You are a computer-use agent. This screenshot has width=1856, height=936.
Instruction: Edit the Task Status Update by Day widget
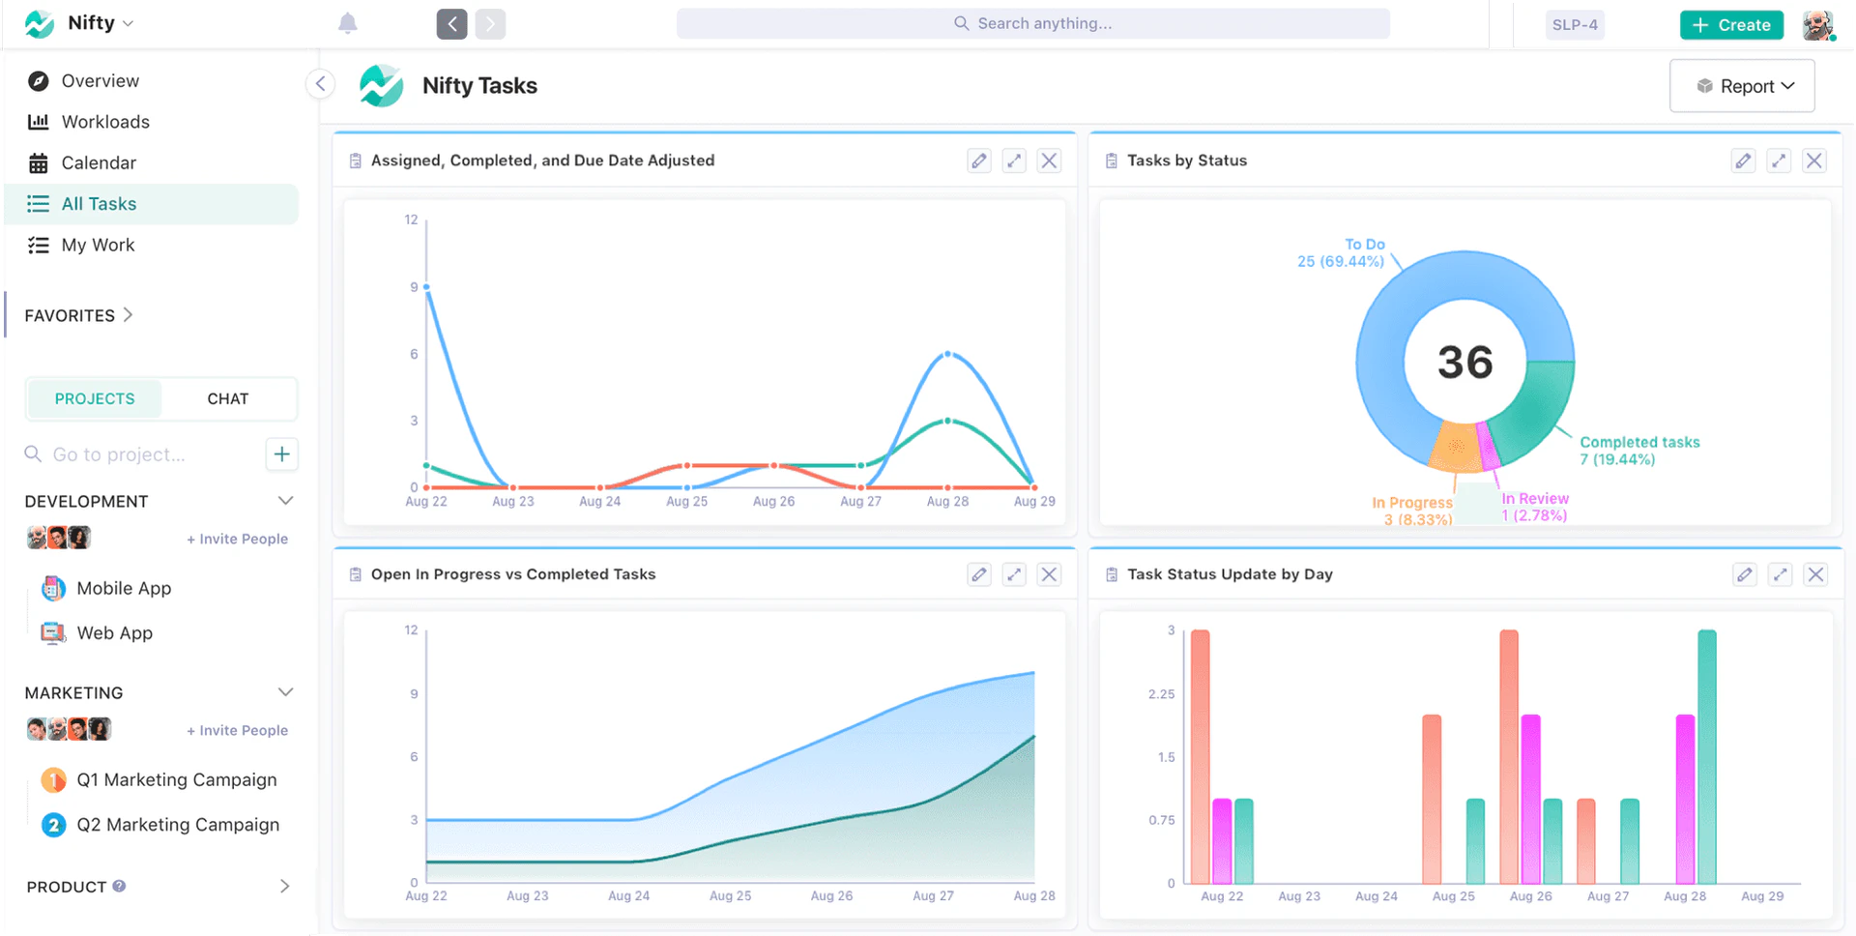click(x=1745, y=573)
